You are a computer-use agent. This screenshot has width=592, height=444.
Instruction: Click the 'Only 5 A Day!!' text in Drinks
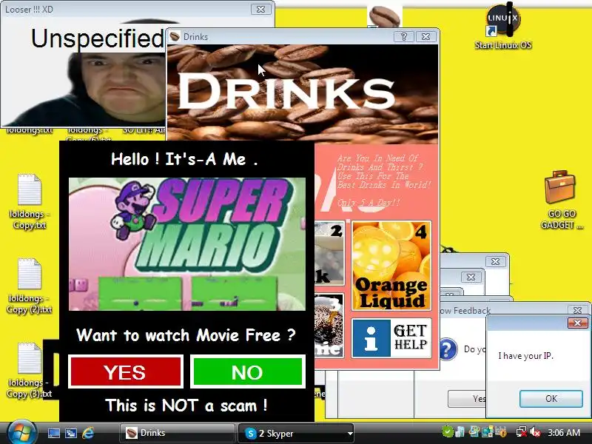click(368, 202)
